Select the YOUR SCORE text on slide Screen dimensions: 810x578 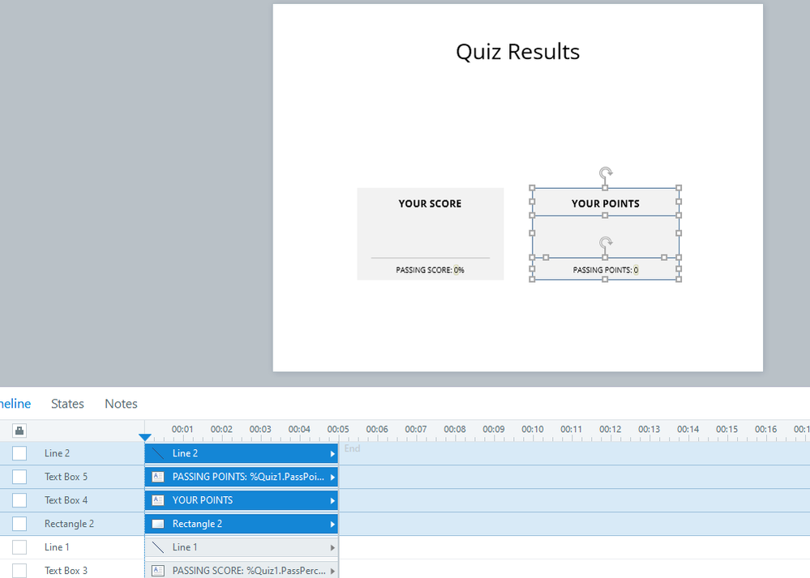pyautogui.click(x=430, y=203)
